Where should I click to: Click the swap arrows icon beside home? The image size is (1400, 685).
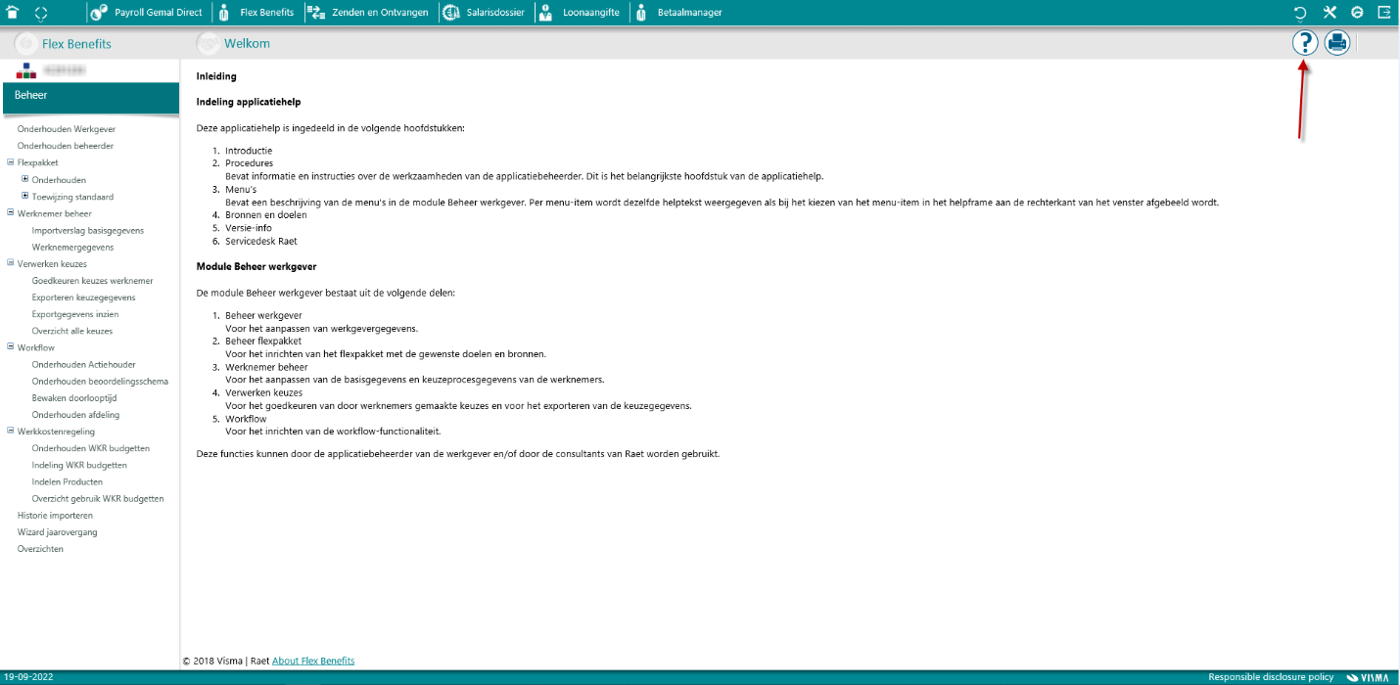41,13
